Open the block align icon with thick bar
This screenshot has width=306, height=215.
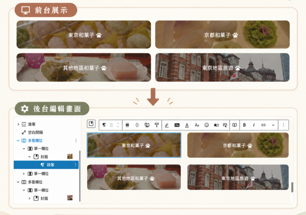(x=127, y=125)
